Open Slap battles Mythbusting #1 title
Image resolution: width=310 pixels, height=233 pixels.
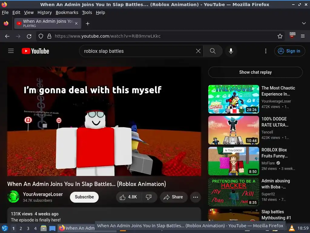click(276, 215)
